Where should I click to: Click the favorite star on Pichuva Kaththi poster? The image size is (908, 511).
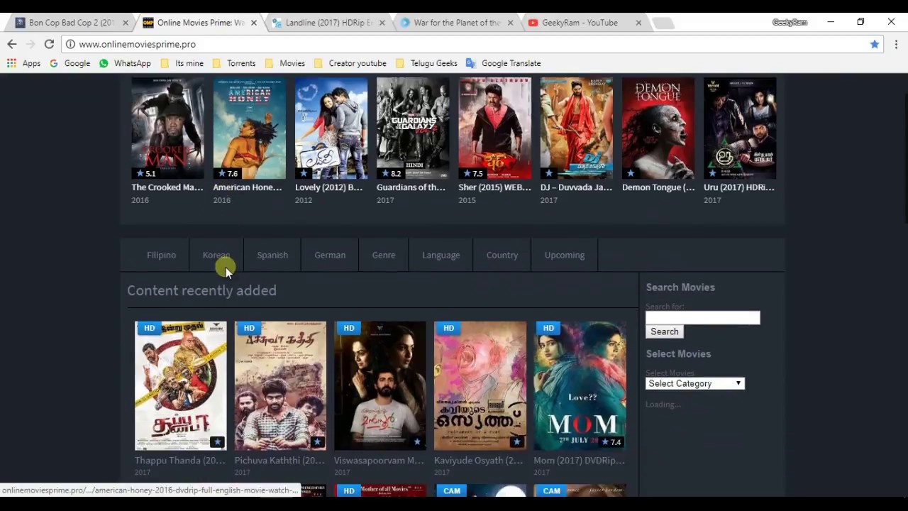317,442
